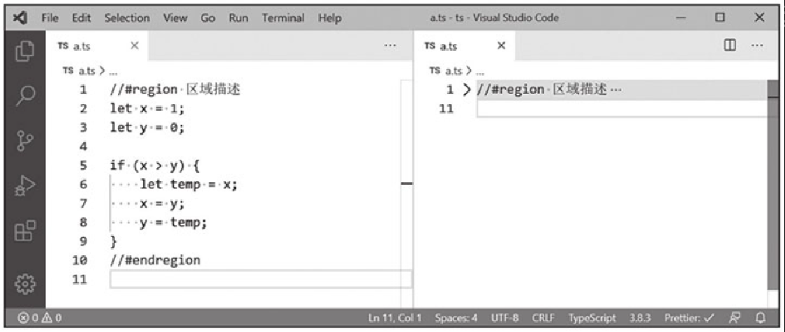Click code line 'let y = 0;'
Image resolution: width=785 pixels, height=332 pixels.
point(148,128)
